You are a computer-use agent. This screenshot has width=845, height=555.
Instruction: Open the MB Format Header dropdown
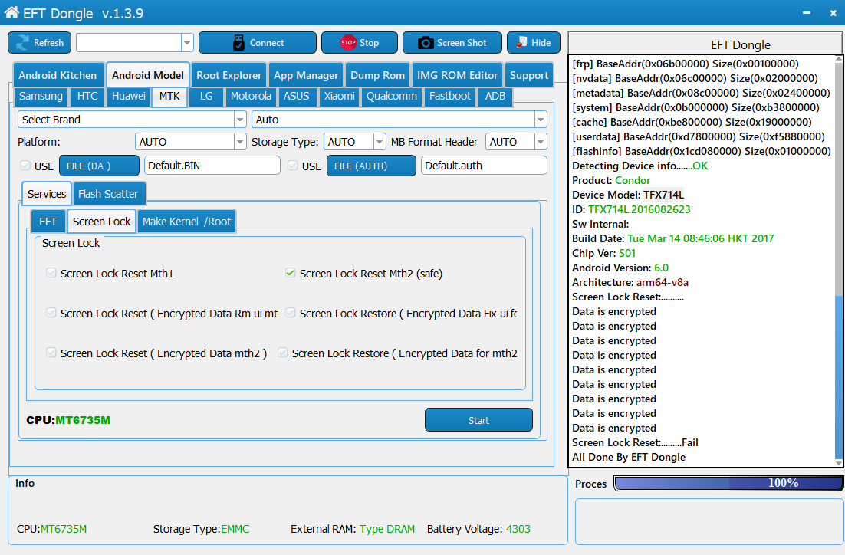(x=541, y=142)
